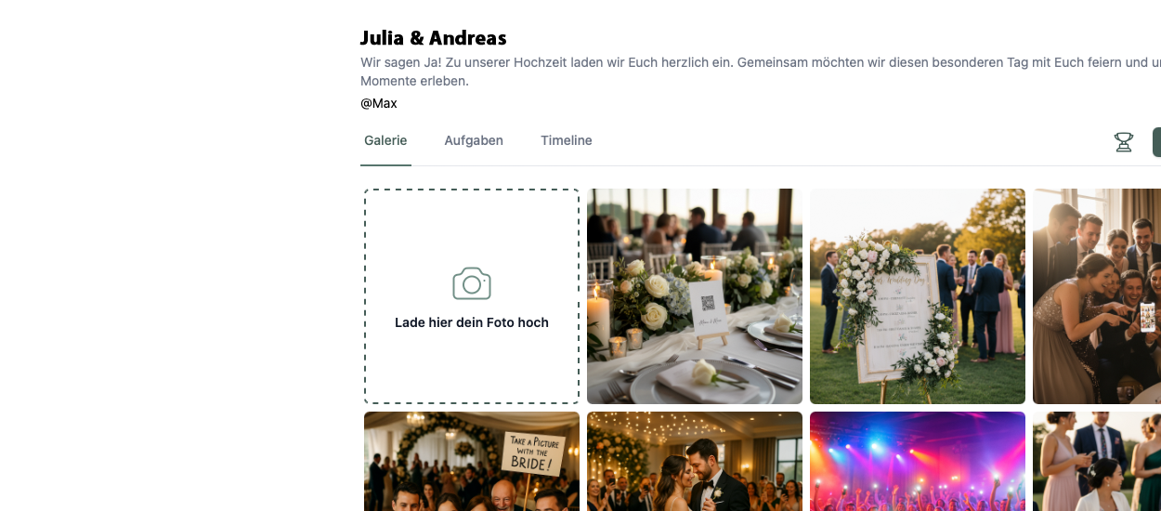Open the table setting photo with candles
This screenshot has width=1161, height=511.
tap(695, 296)
